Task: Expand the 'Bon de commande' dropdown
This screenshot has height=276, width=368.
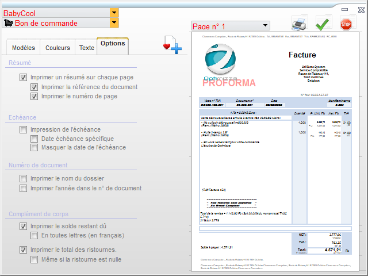Action: pos(114,23)
